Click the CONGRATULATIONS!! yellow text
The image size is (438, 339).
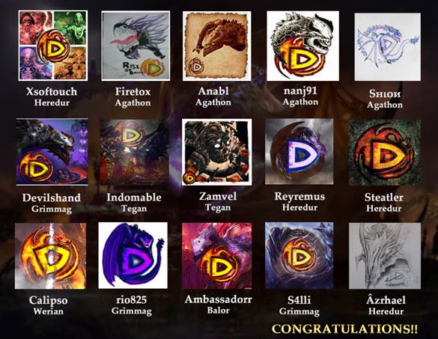[x=344, y=329]
